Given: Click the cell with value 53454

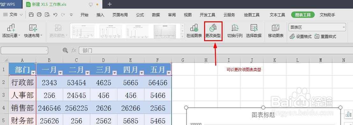Looking at the screenshot, I should pos(77,83).
